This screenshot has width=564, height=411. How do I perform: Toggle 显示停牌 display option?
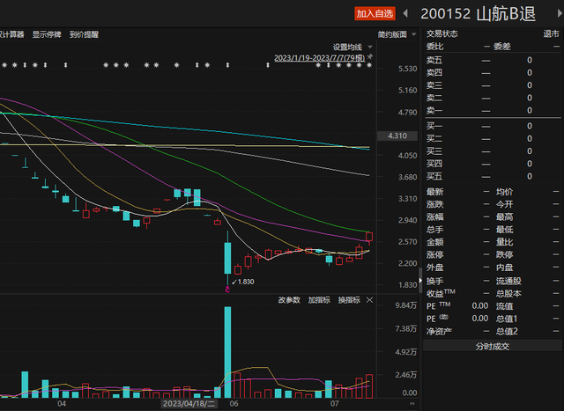coord(48,34)
